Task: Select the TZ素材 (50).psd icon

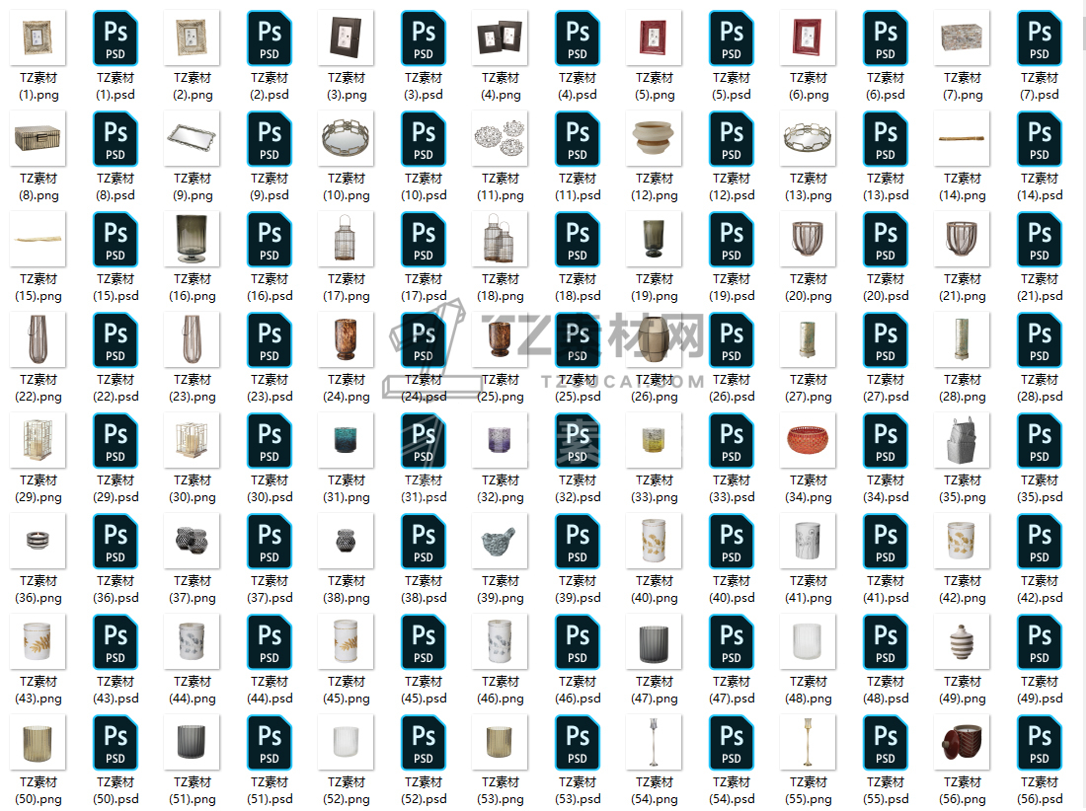Action: click(116, 743)
